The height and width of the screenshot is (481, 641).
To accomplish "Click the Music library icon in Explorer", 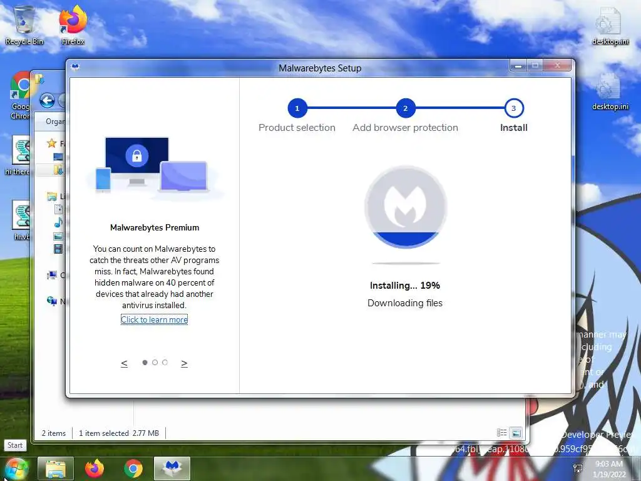I will coord(58,222).
